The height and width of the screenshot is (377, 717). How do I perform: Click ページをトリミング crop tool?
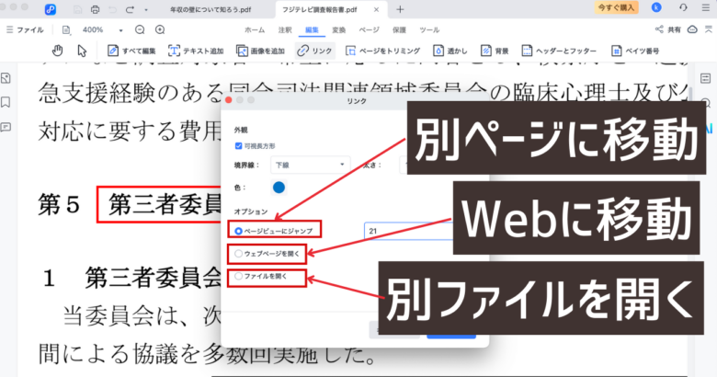(x=384, y=51)
